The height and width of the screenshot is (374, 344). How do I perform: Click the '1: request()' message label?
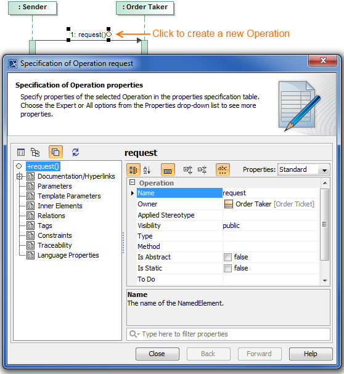coord(88,35)
